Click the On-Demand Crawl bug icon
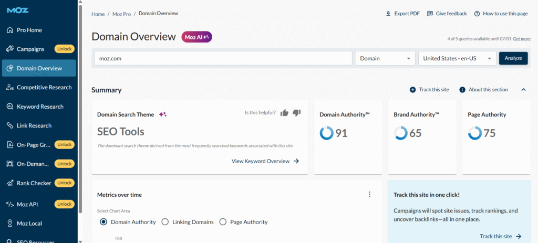The width and height of the screenshot is (538, 243). point(10,164)
